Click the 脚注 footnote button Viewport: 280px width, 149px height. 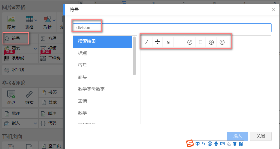[x=51, y=114]
